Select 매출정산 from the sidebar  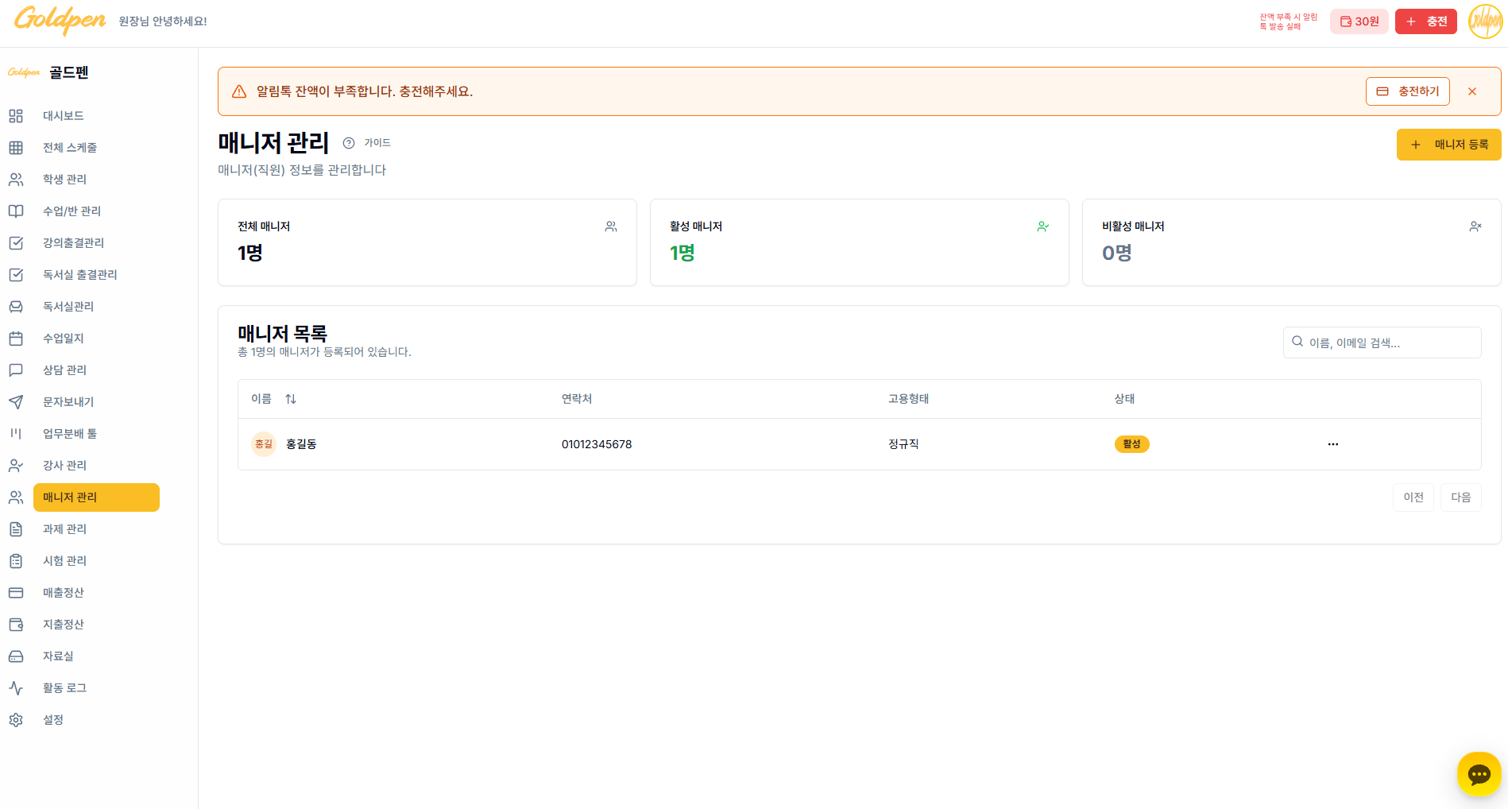point(63,593)
